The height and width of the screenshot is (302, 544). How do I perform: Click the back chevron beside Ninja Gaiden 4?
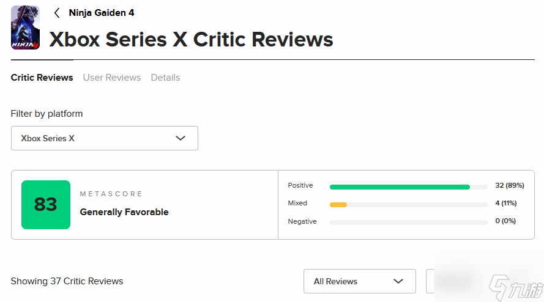57,13
